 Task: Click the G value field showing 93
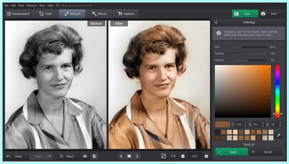(x=257, y=124)
